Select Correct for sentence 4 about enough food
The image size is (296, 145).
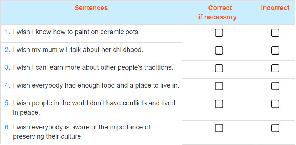click(218, 86)
